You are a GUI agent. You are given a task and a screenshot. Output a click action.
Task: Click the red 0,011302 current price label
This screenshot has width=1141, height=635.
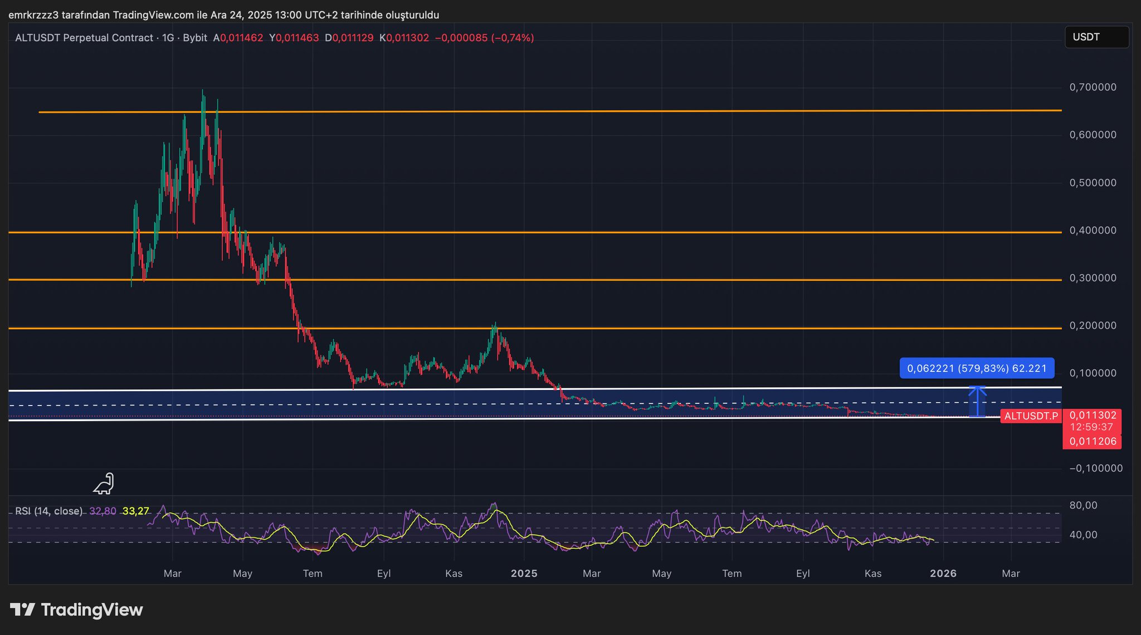[x=1093, y=415]
